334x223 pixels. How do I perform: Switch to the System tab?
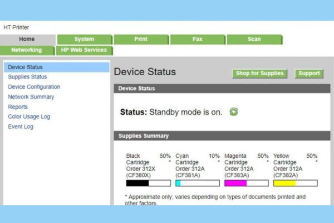click(85, 39)
